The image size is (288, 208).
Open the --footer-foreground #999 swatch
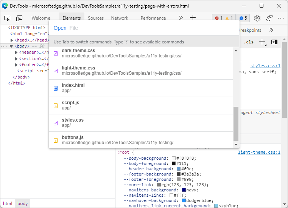[x=179, y=179]
